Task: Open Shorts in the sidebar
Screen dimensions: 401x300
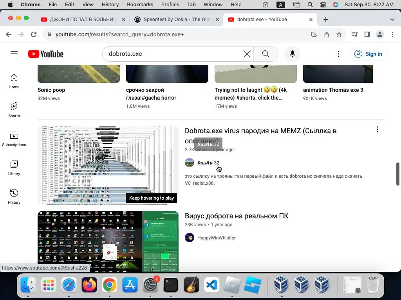Action: point(14,110)
